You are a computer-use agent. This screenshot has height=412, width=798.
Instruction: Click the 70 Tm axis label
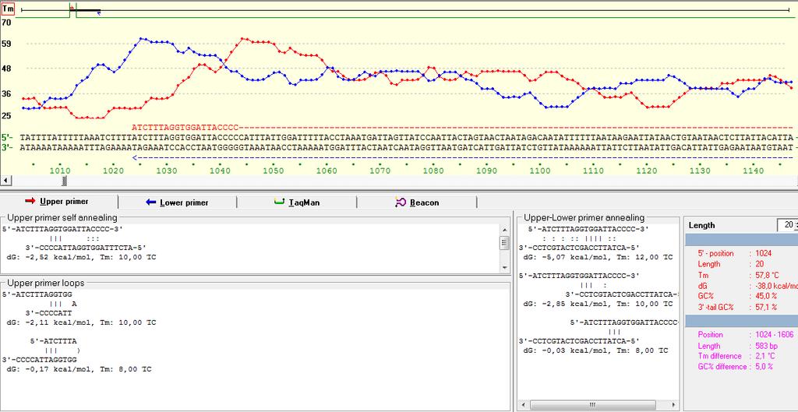coord(6,23)
